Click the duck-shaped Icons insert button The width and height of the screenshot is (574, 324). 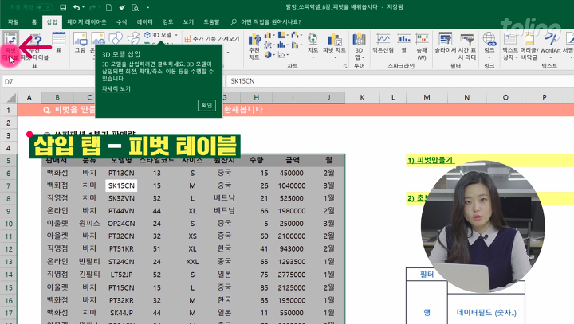[x=134, y=38]
